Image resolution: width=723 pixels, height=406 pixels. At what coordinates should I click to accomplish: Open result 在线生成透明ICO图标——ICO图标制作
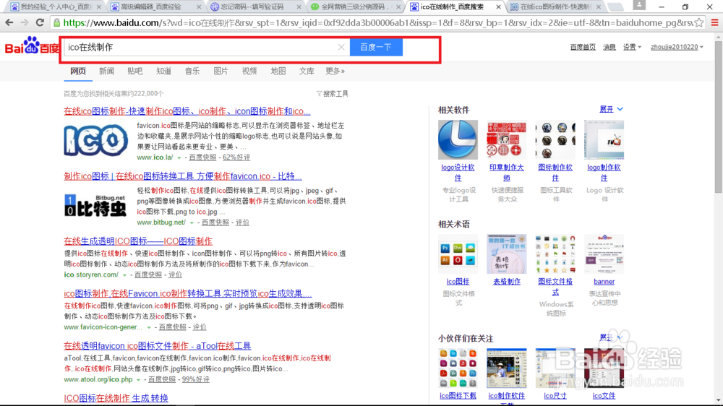[x=138, y=241]
